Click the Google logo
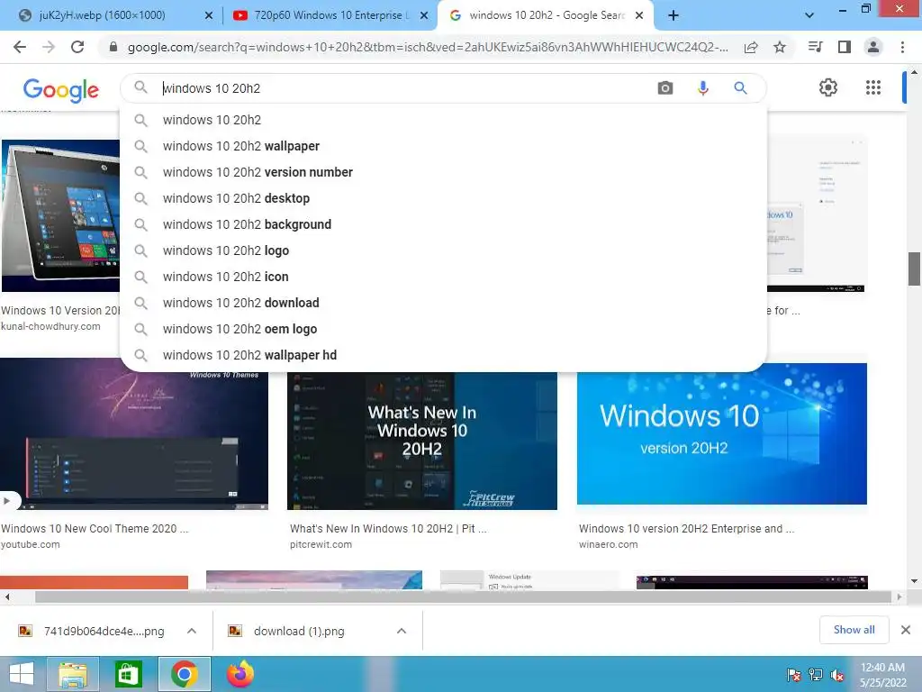Viewport: 922px width, 692px height. point(61,90)
